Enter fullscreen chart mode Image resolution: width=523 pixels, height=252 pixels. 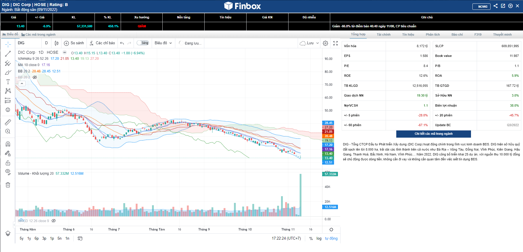pos(335,43)
